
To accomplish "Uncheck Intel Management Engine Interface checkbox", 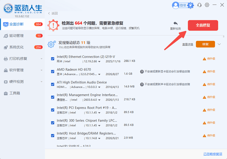I will click(53, 97).
